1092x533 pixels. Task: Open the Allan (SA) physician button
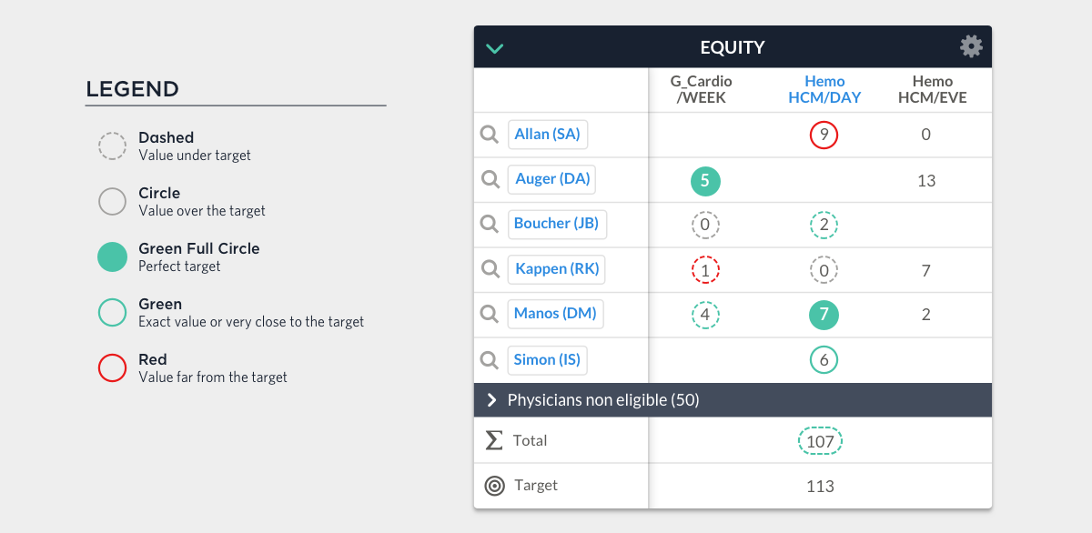pos(547,135)
